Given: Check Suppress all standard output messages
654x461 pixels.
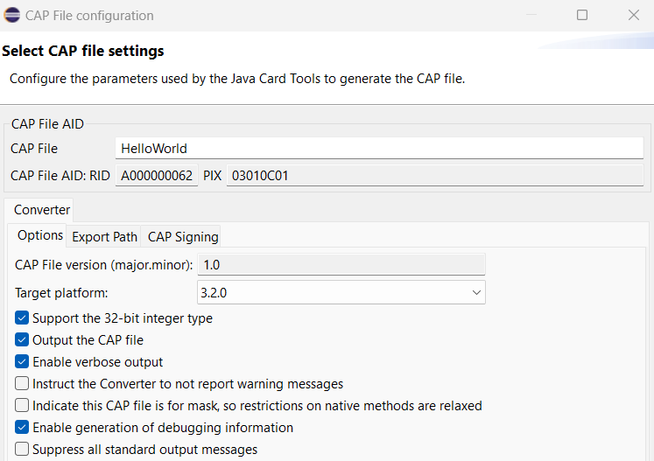Looking at the screenshot, I should point(22,449).
